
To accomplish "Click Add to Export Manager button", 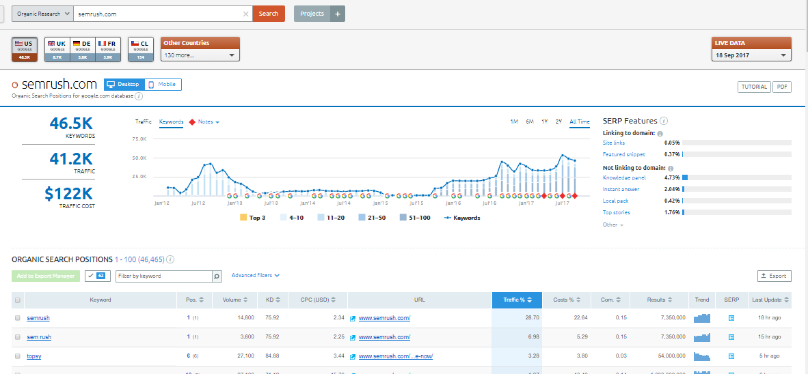I will (x=46, y=276).
